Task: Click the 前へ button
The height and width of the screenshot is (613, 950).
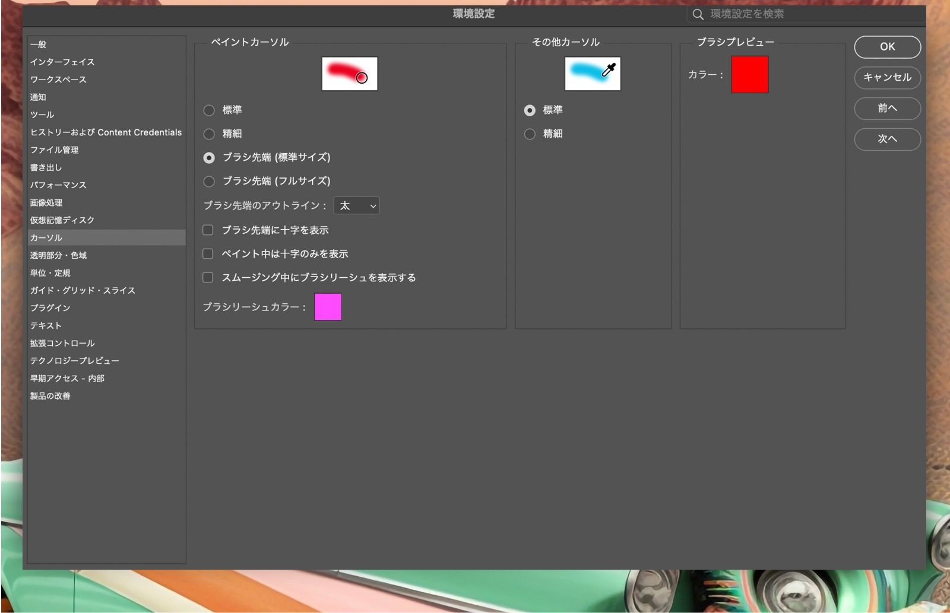Action: pos(888,108)
